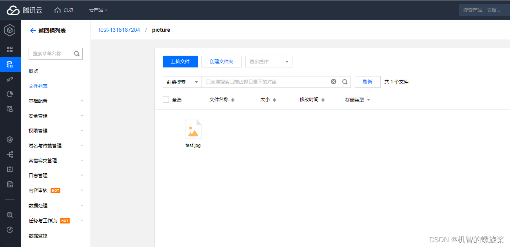
Task: Check the 全选 select-all checkbox
Action: tap(166, 99)
